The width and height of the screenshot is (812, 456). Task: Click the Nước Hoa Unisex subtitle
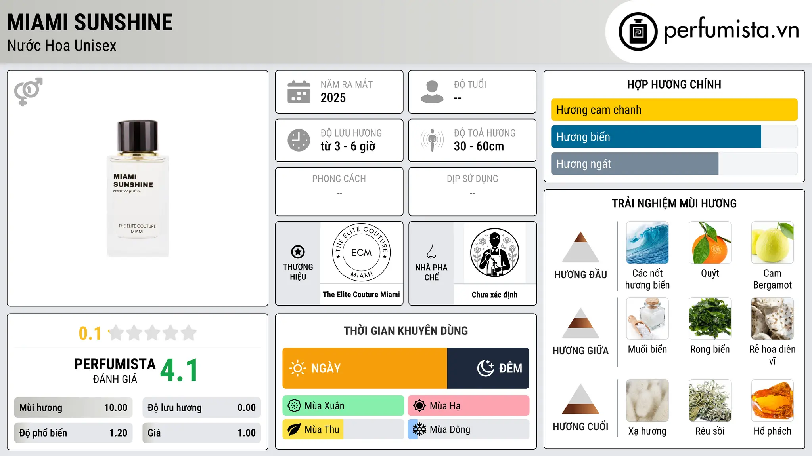click(62, 46)
